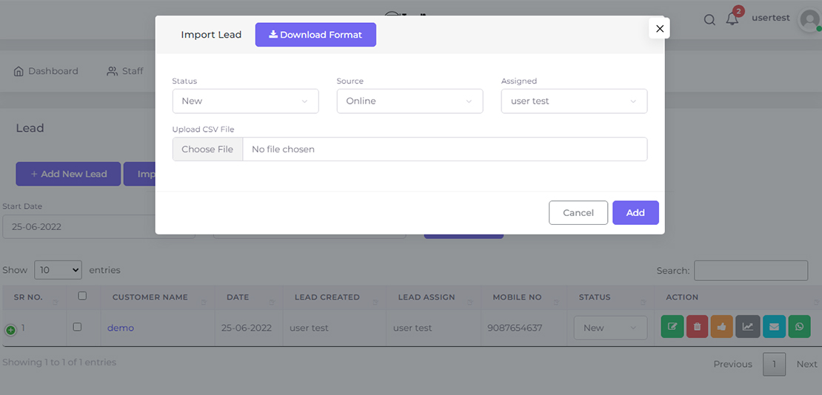
Task: Go to the Dashboard menu item
Action: coord(46,71)
